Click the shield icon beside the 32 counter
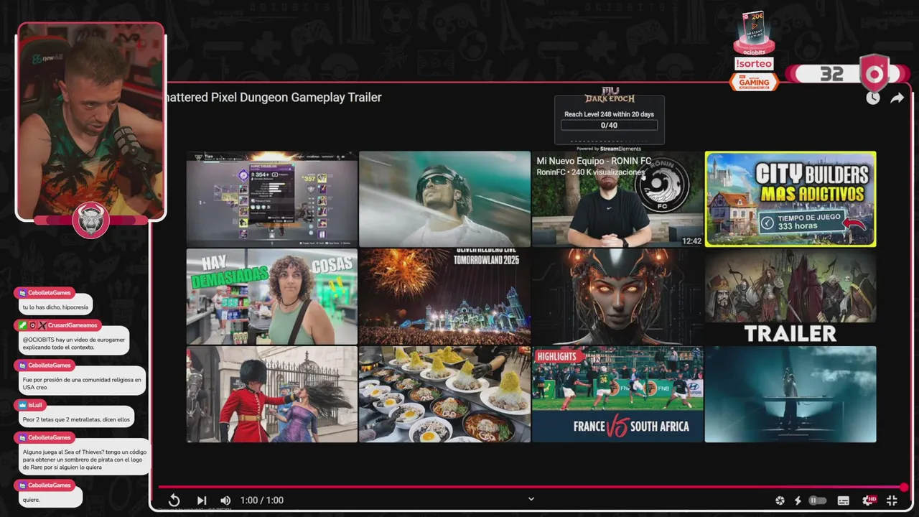The image size is (919, 517). [x=874, y=74]
